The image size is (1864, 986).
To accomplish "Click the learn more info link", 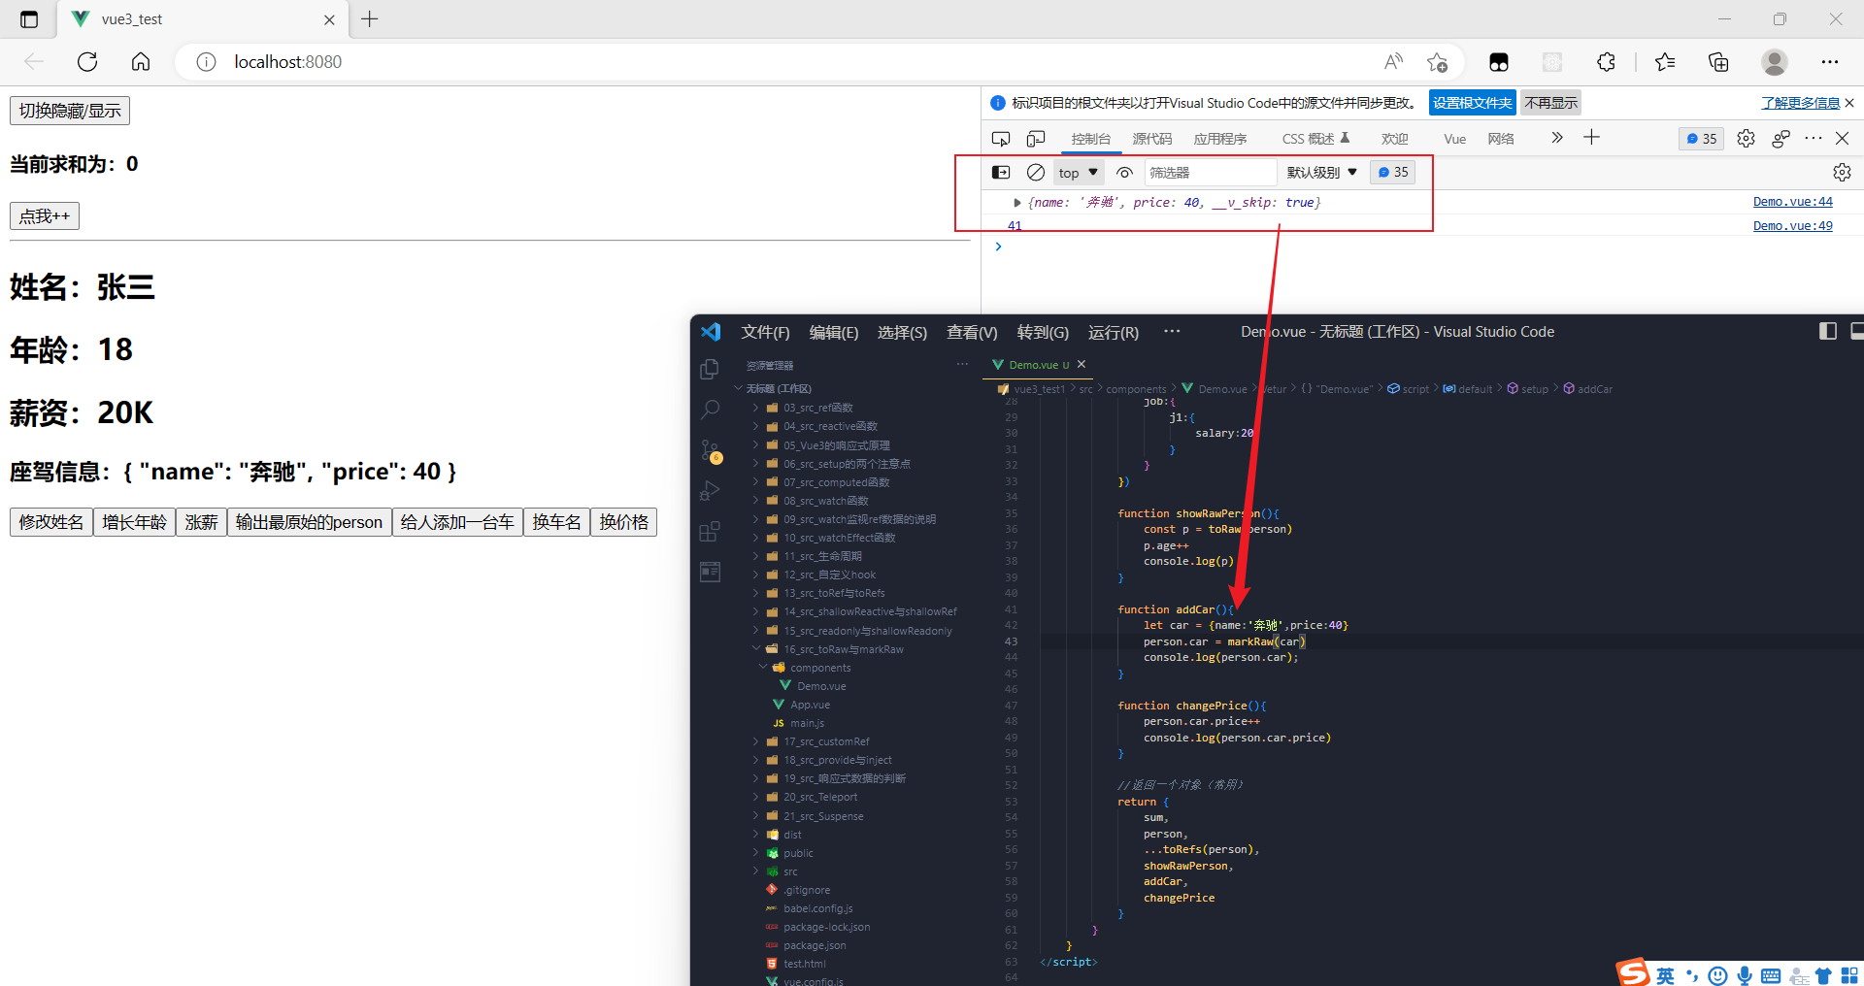I will [1800, 103].
